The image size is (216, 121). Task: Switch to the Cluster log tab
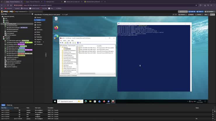point(10,105)
